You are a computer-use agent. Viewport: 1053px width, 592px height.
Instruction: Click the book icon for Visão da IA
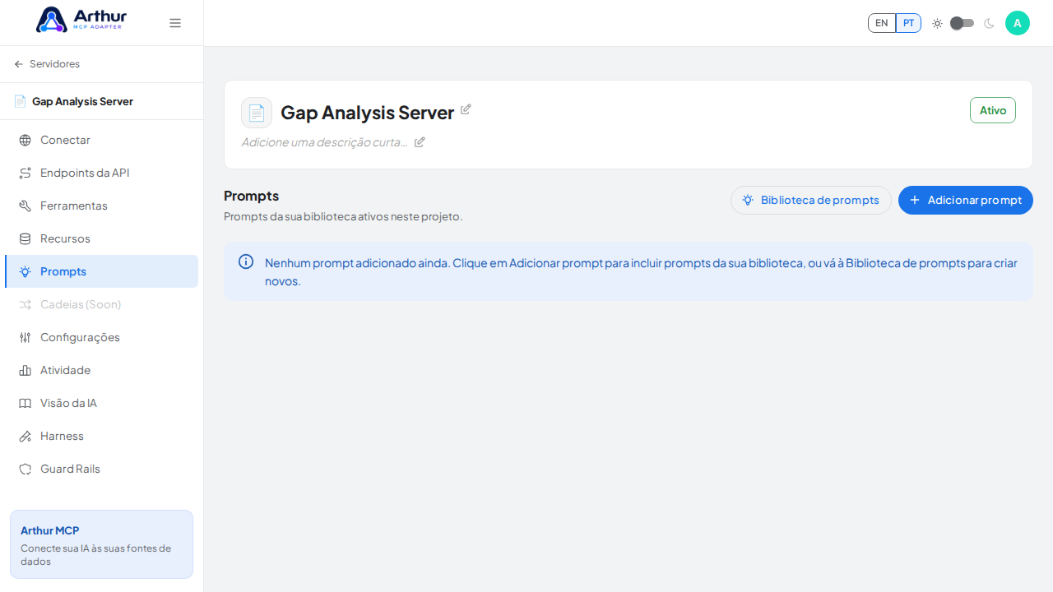coord(26,403)
